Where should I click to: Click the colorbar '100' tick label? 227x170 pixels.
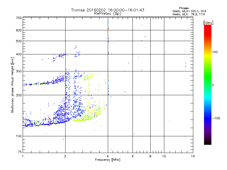[x=215, y=52]
